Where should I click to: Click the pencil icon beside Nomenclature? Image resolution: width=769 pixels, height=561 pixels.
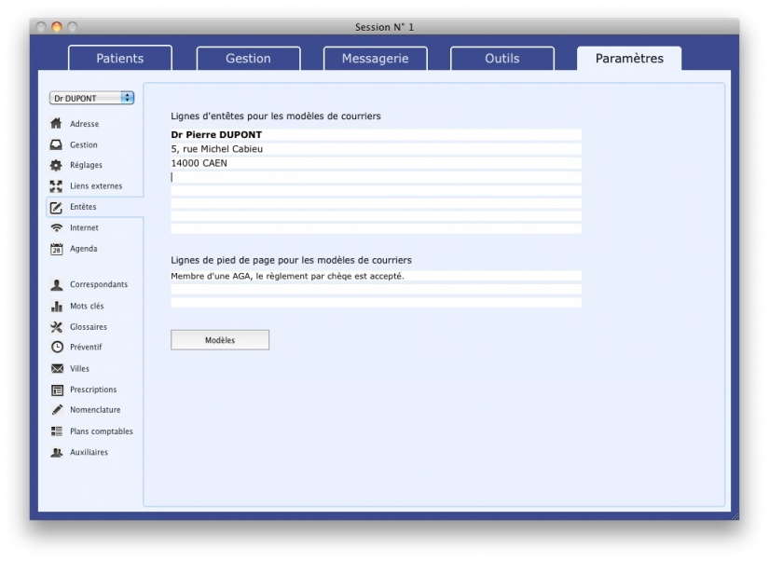click(x=58, y=409)
